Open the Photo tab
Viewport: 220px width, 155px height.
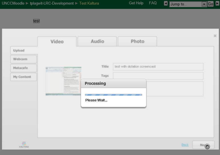click(137, 42)
